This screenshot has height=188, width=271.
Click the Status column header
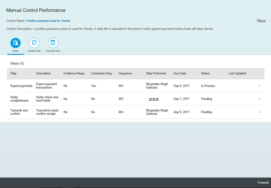pos(205,74)
